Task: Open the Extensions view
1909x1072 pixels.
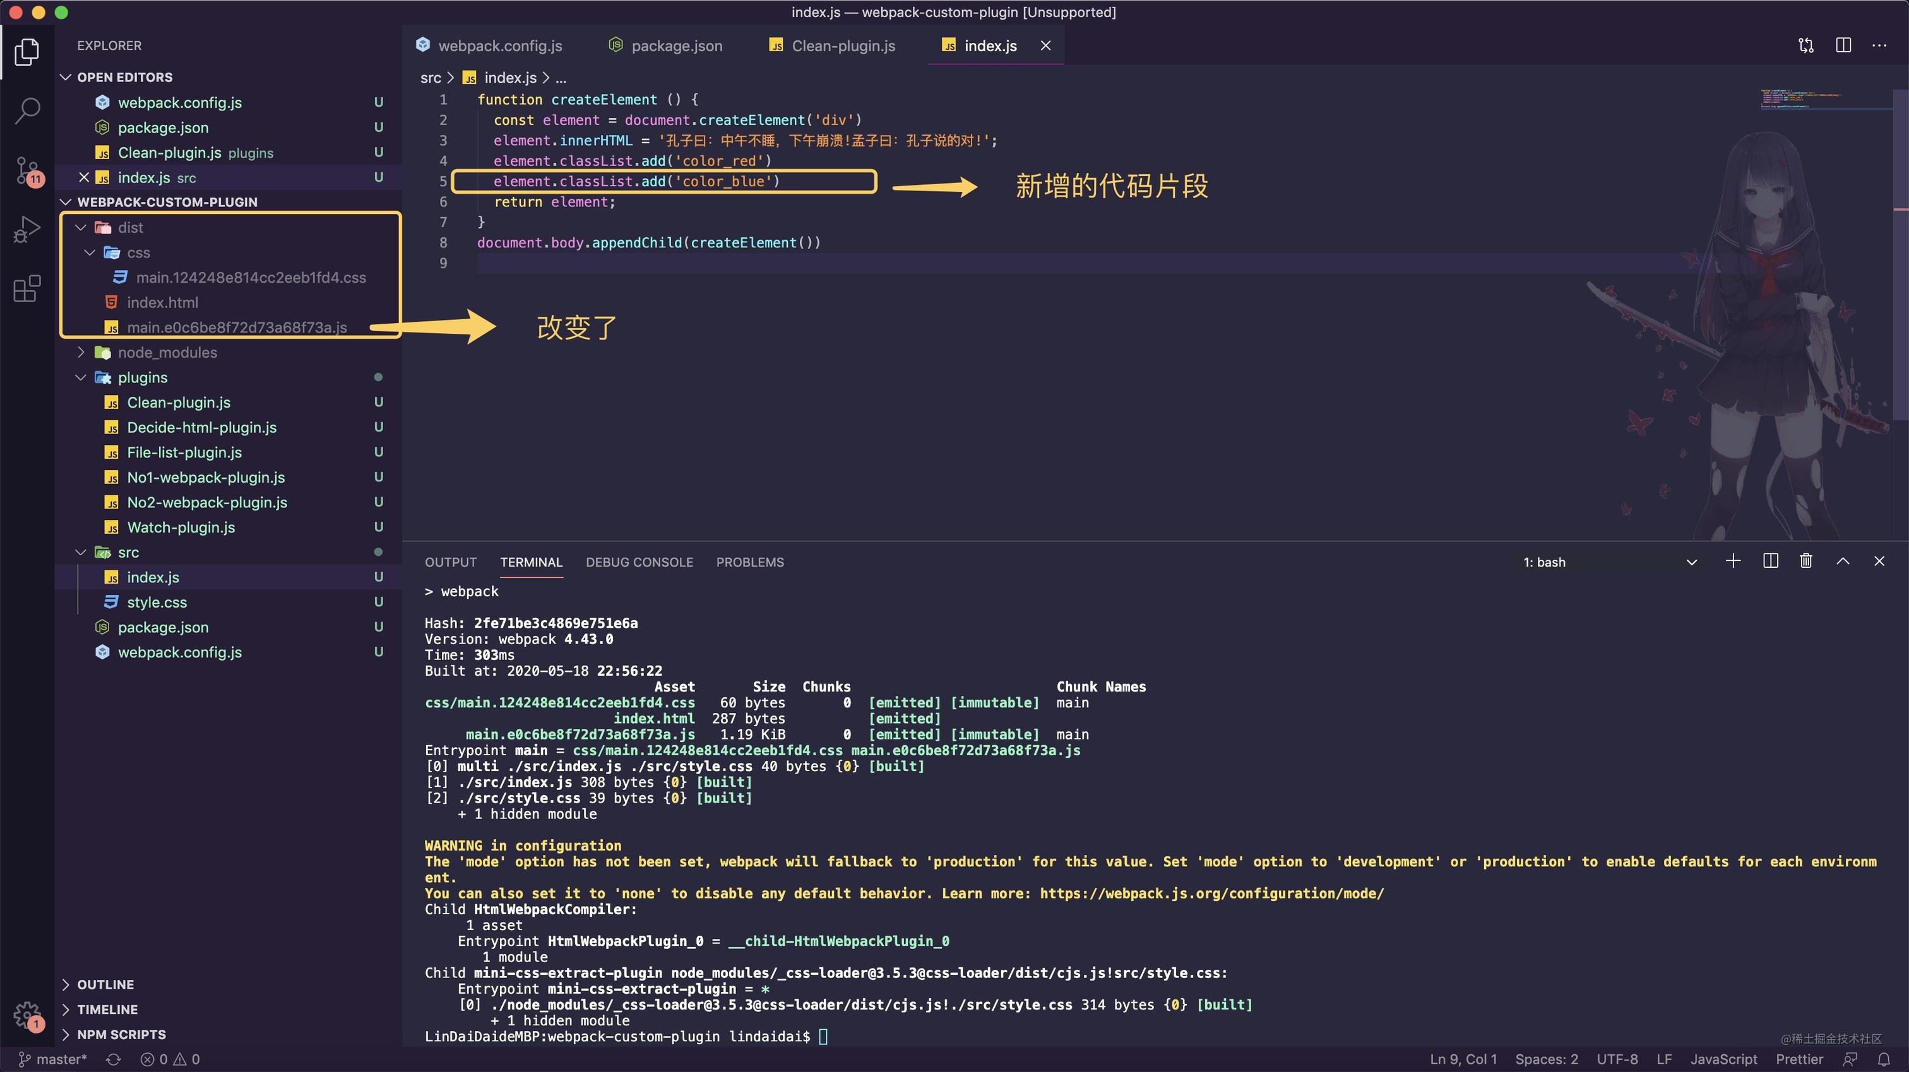Action: point(27,289)
